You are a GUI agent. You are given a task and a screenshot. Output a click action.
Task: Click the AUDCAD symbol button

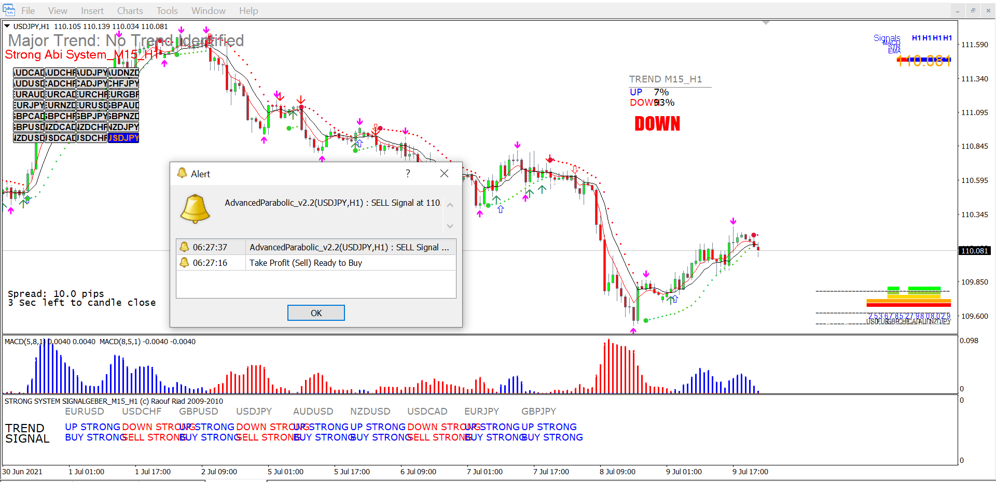[29, 73]
